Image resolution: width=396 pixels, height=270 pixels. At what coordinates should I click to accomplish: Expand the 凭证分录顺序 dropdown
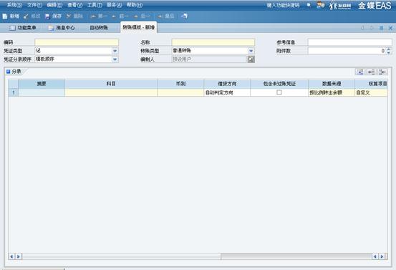point(115,59)
